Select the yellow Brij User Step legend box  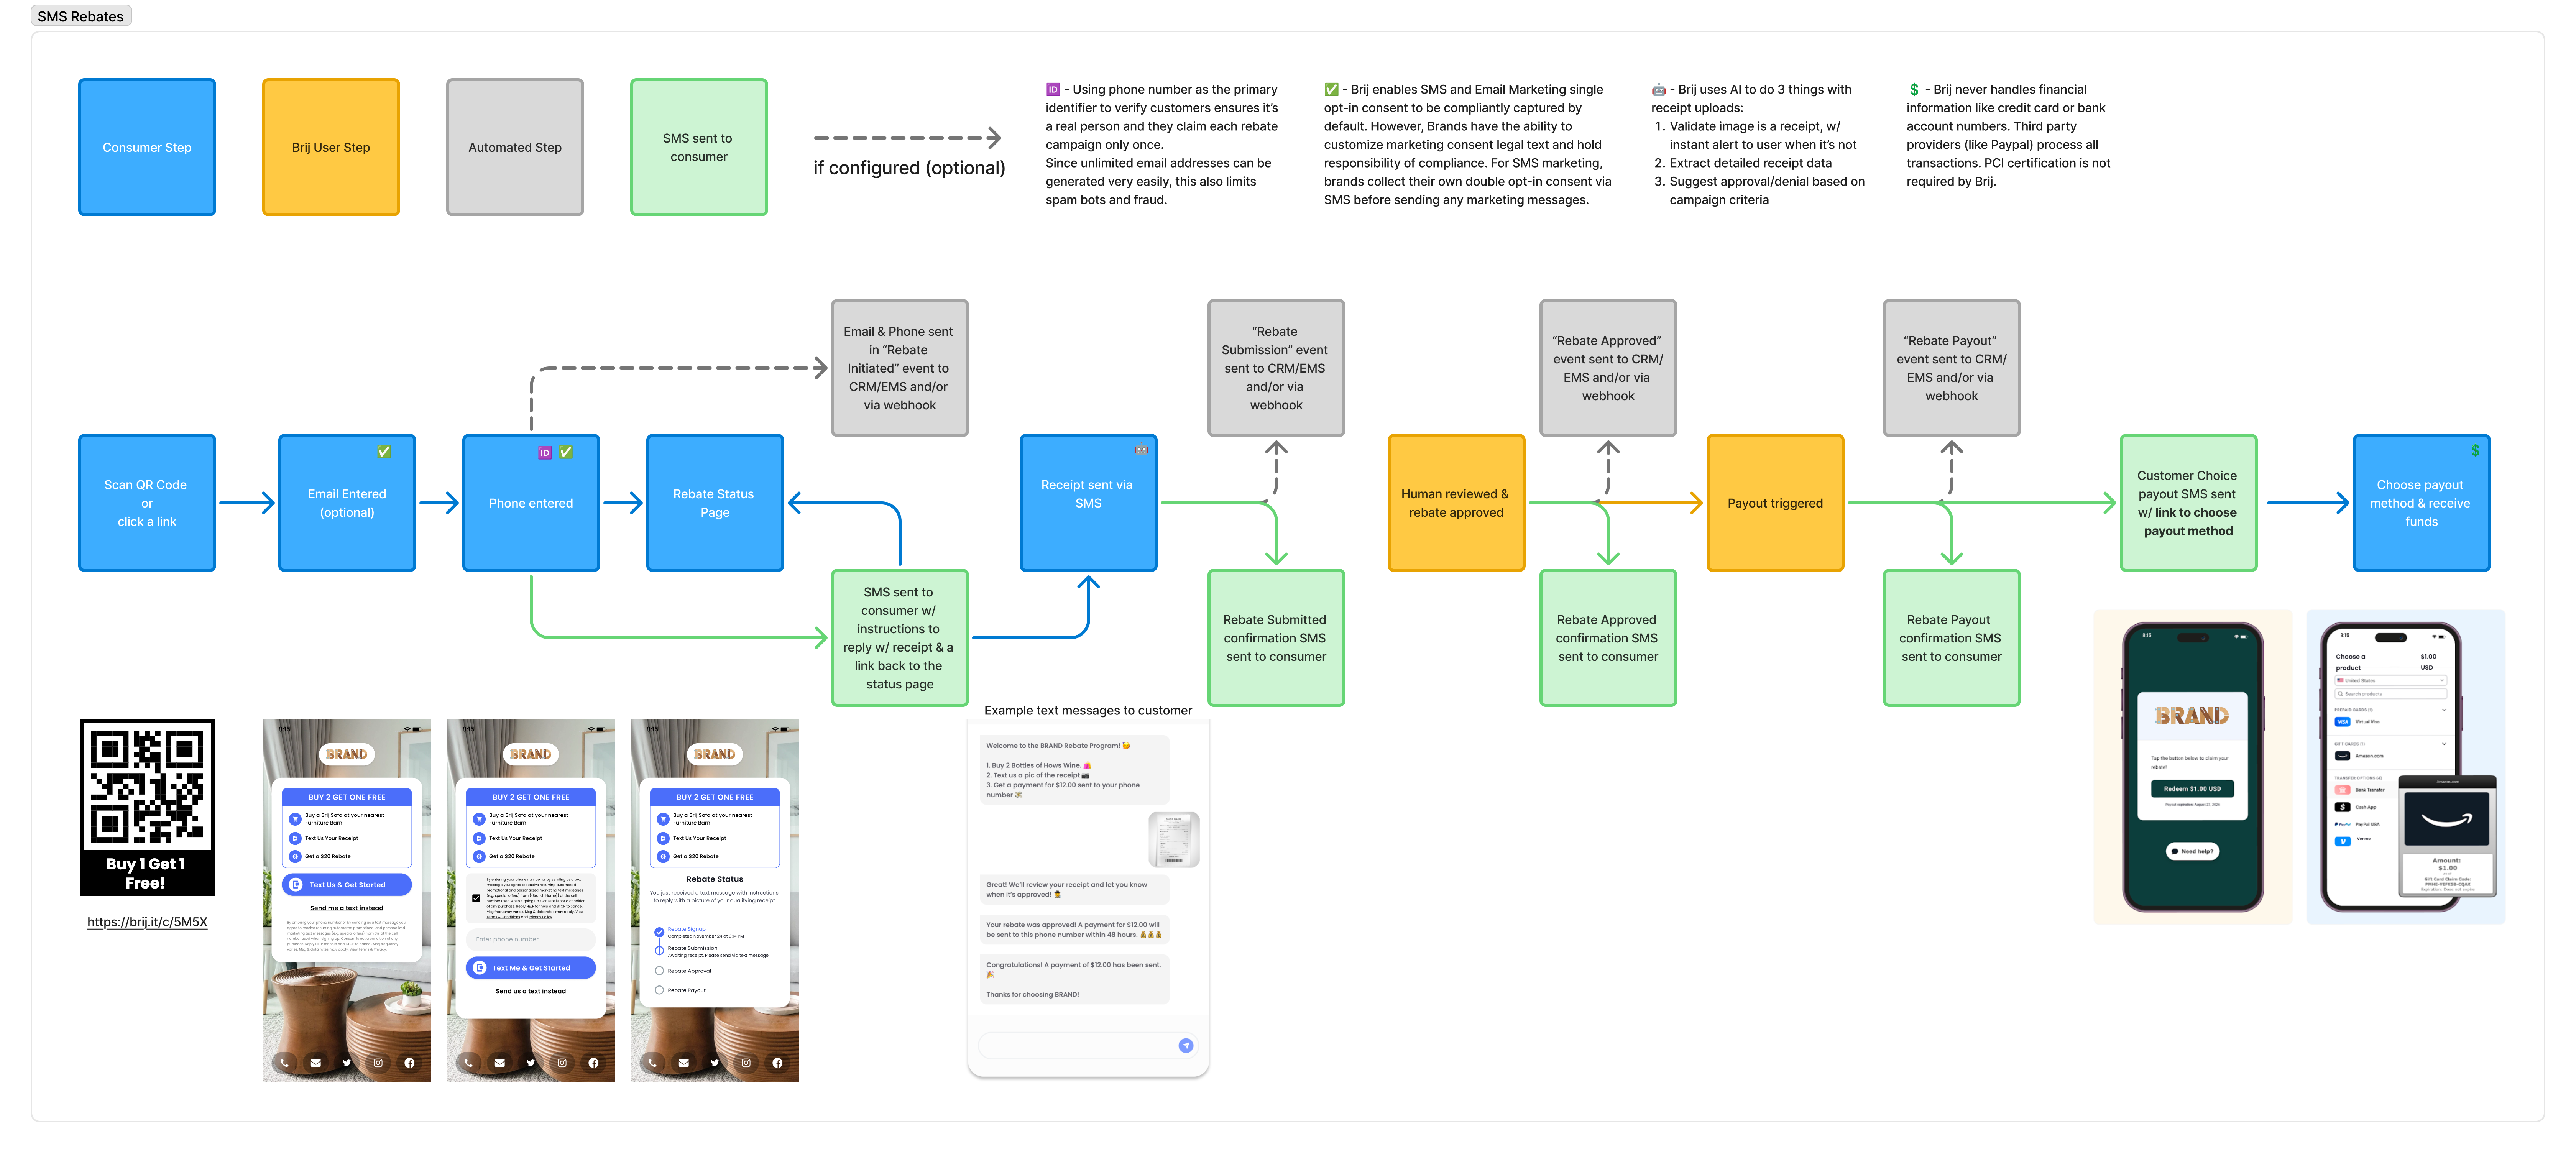point(331,147)
